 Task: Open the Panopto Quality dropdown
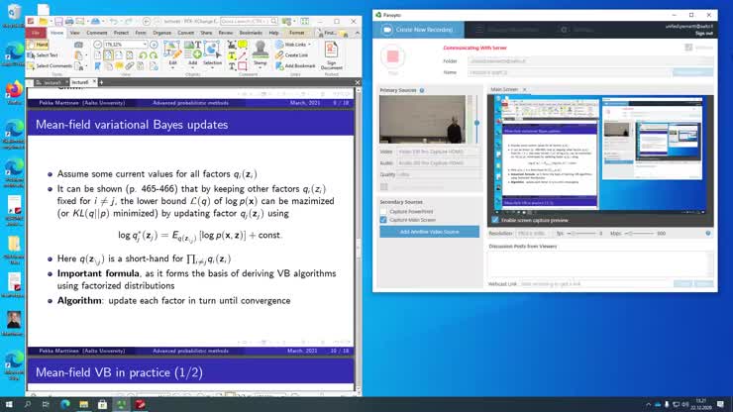438,174
